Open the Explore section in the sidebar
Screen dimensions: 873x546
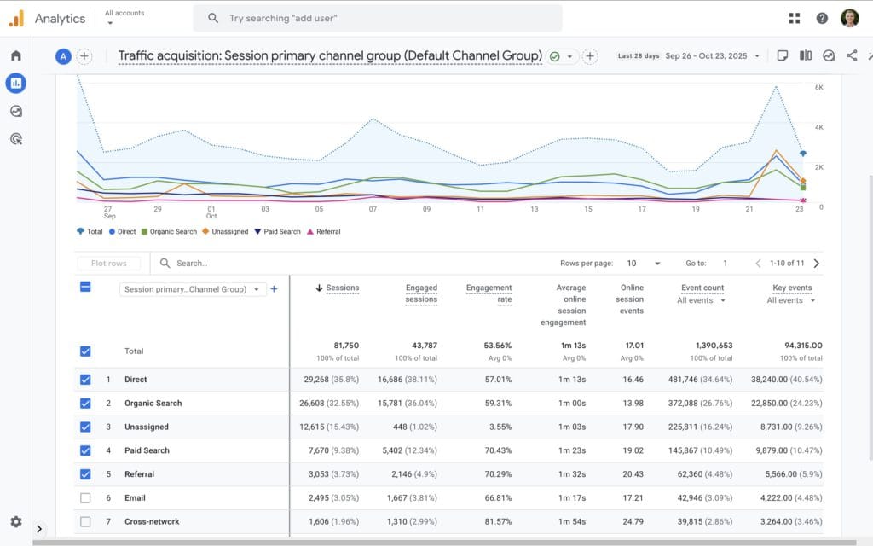pyautogui.click(x=15, y=111)
